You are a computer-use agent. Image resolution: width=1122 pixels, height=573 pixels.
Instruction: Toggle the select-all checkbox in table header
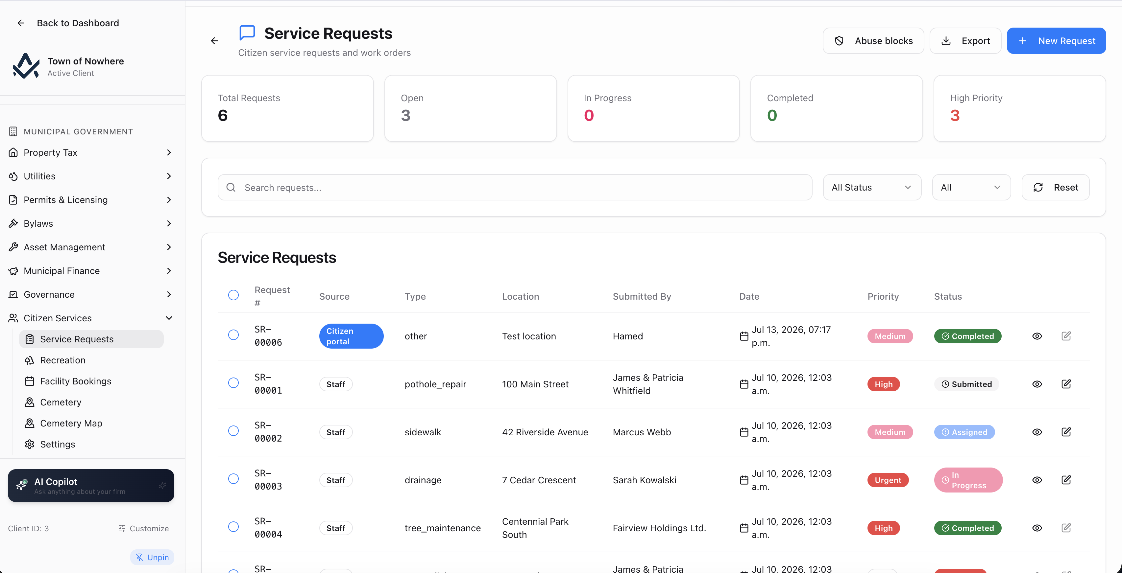point(233,295)
